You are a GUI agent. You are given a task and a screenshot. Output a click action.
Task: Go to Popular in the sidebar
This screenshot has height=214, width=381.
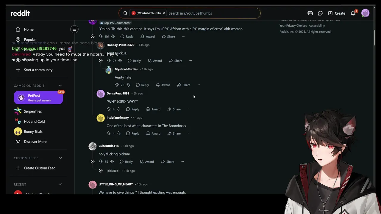click(x=30, y=40)
